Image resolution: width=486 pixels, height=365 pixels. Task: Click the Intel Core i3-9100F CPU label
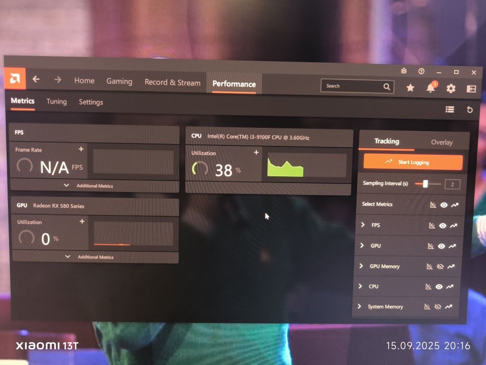(x=258, y=137)
